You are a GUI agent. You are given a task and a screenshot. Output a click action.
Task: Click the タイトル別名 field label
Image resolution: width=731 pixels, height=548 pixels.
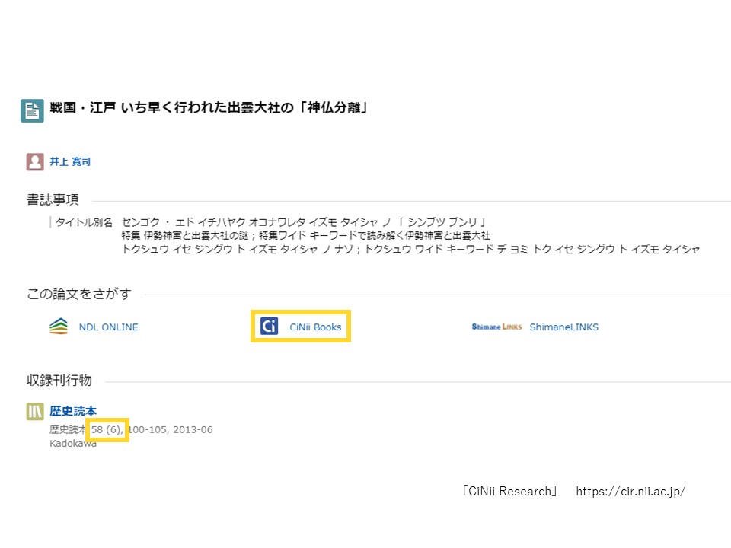click(84, 222)
